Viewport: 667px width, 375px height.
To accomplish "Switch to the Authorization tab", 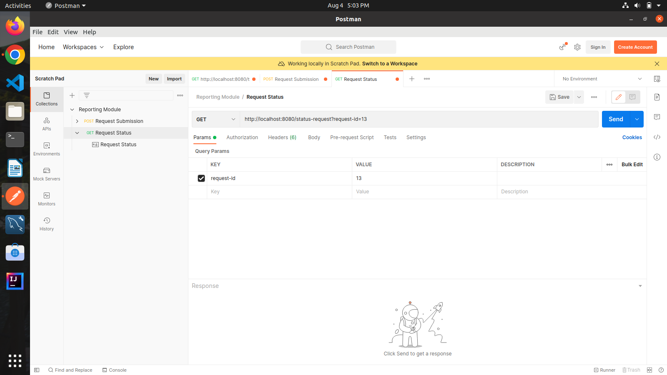I will pyautogui.click(x=242, y=137).
